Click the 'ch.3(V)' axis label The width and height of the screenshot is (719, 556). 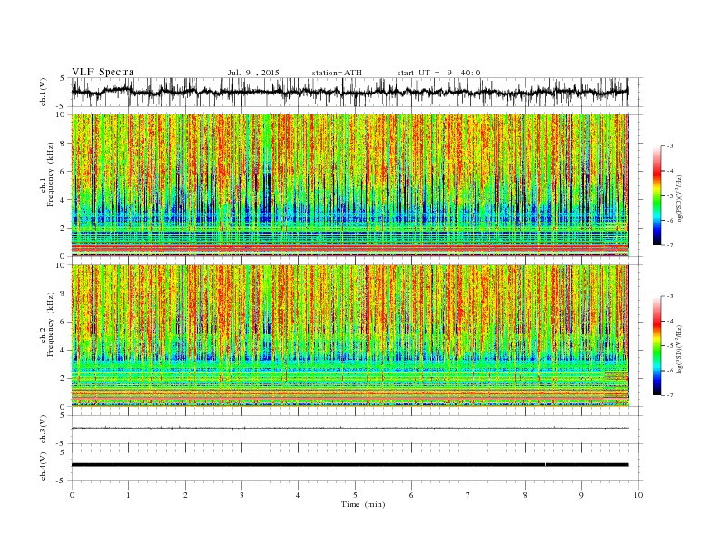pos(44,430)
